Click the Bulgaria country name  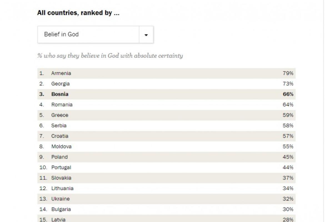(x=61, y=209)
